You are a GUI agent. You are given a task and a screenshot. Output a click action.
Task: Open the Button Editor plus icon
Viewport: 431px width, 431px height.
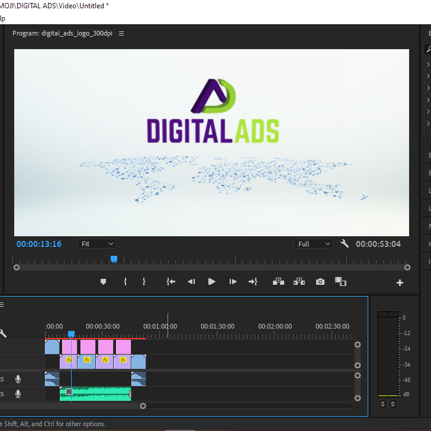click(x=400, y=283)
